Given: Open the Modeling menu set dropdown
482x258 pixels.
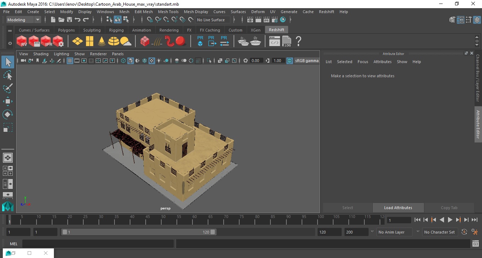Looking at the screenshot, I should click(x=23, y=20).
